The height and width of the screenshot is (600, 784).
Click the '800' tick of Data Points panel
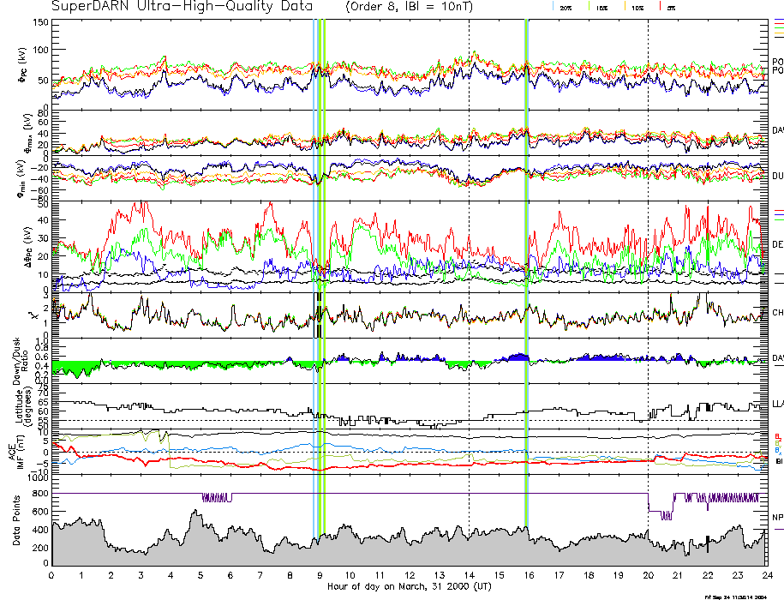pos(41,494)
